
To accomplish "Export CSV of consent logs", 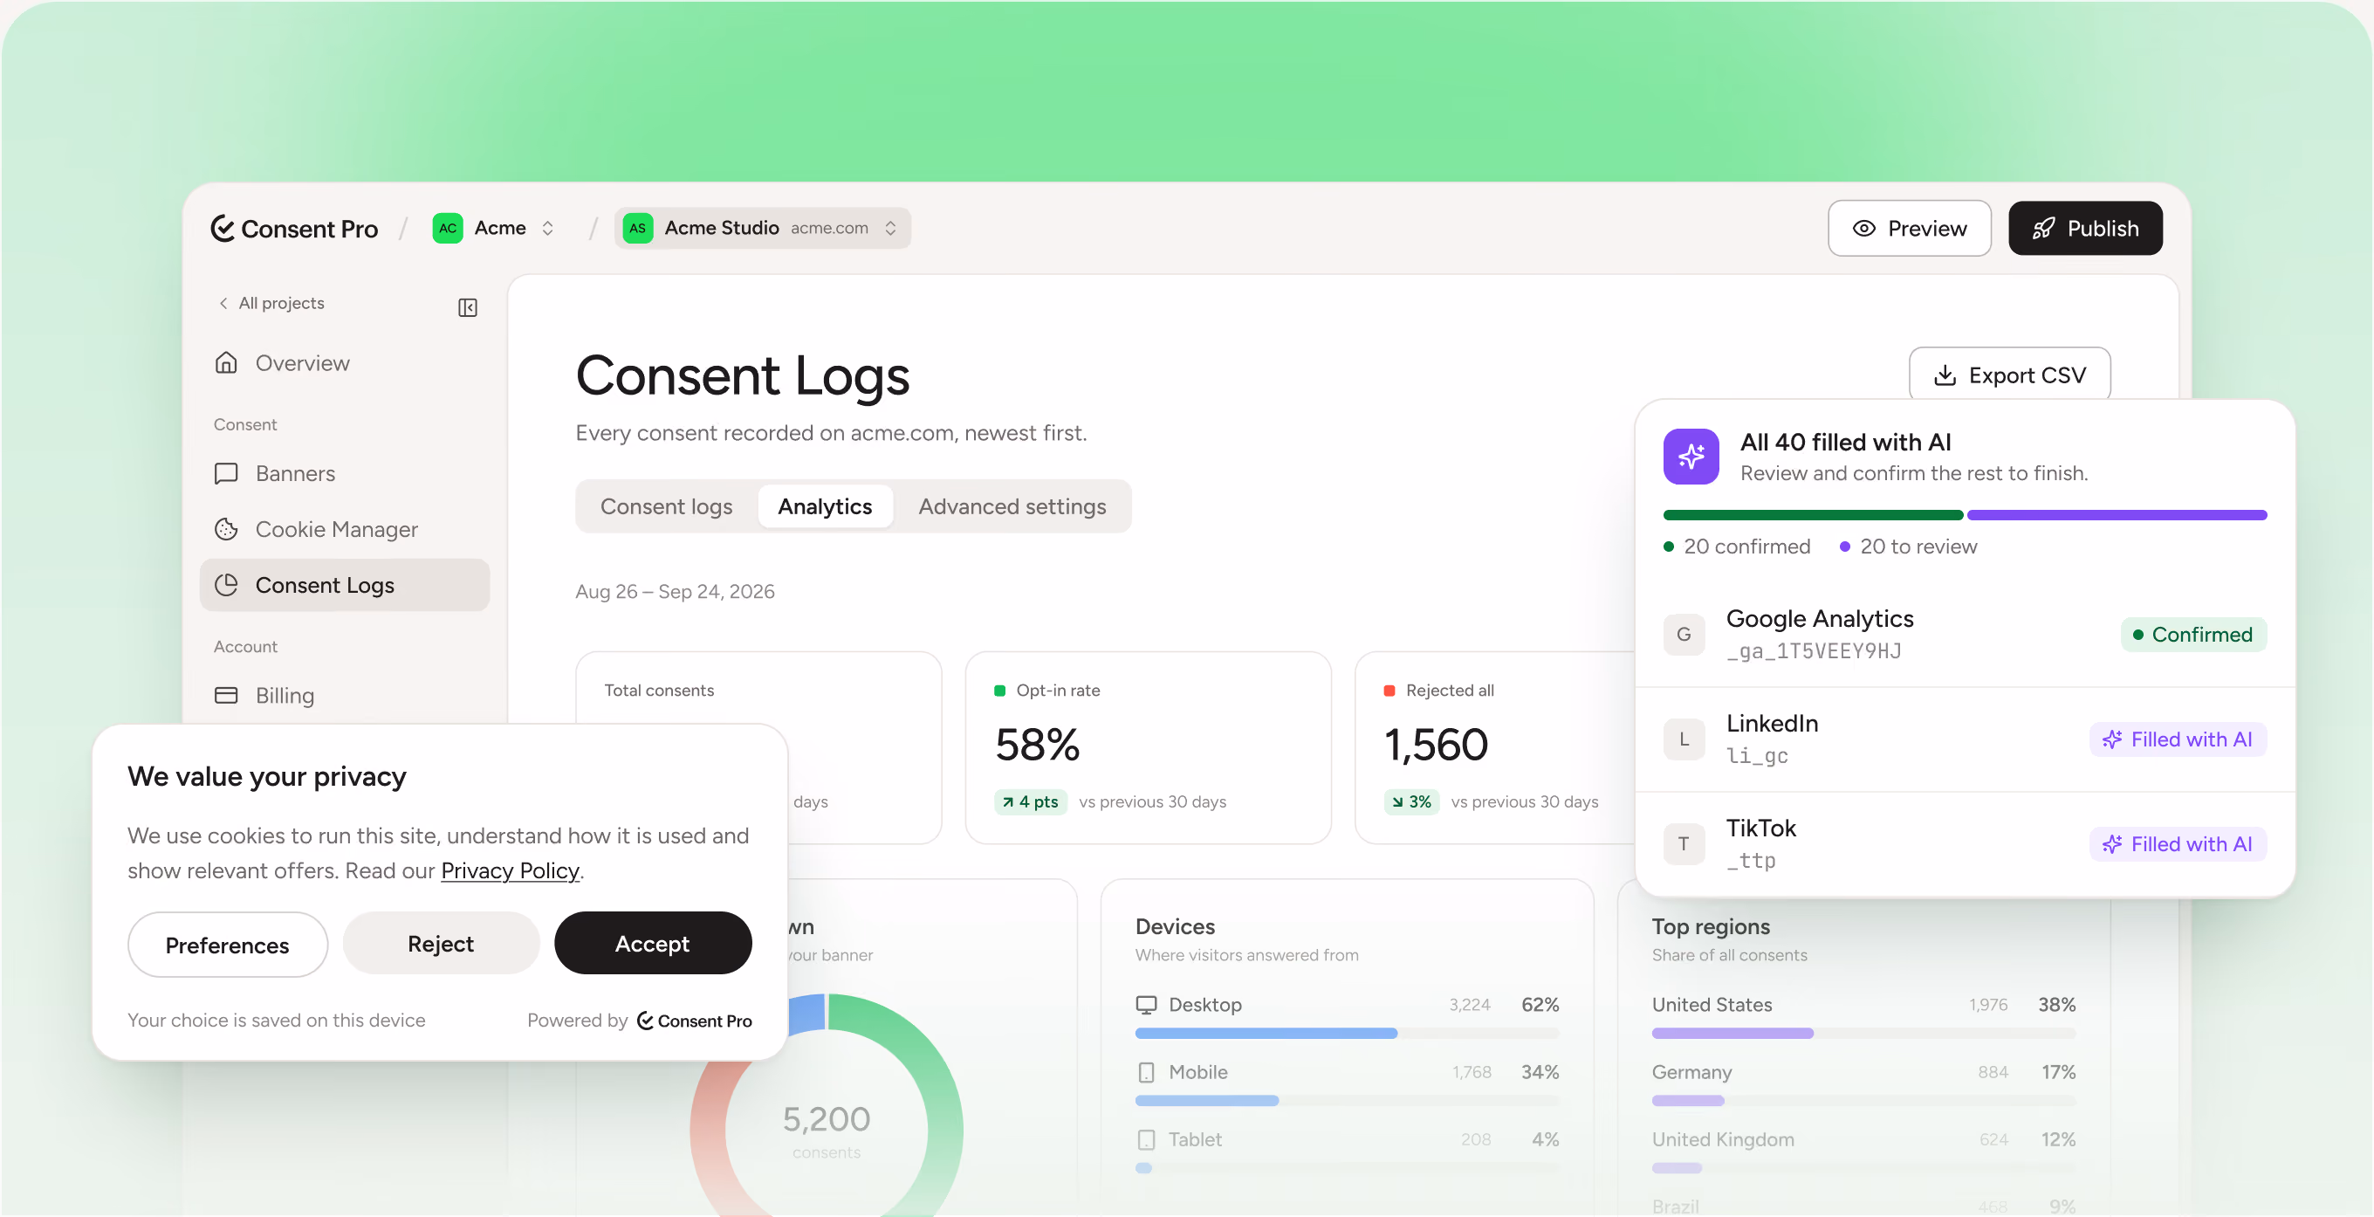I will (2009, 375).
